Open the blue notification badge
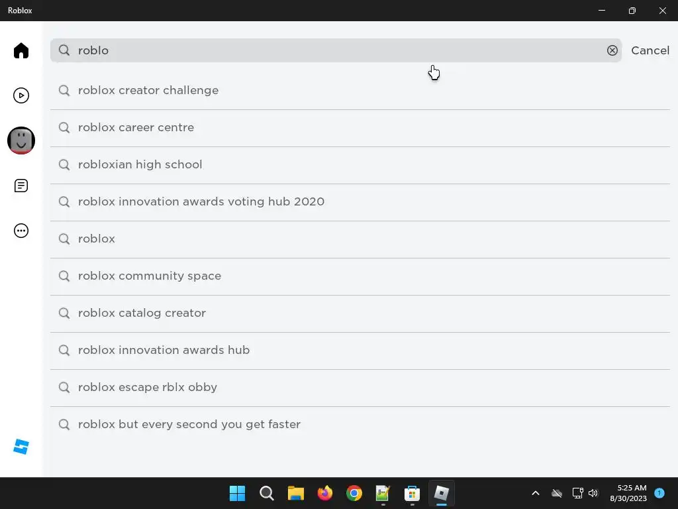The image size is (678, 509). 659,493
